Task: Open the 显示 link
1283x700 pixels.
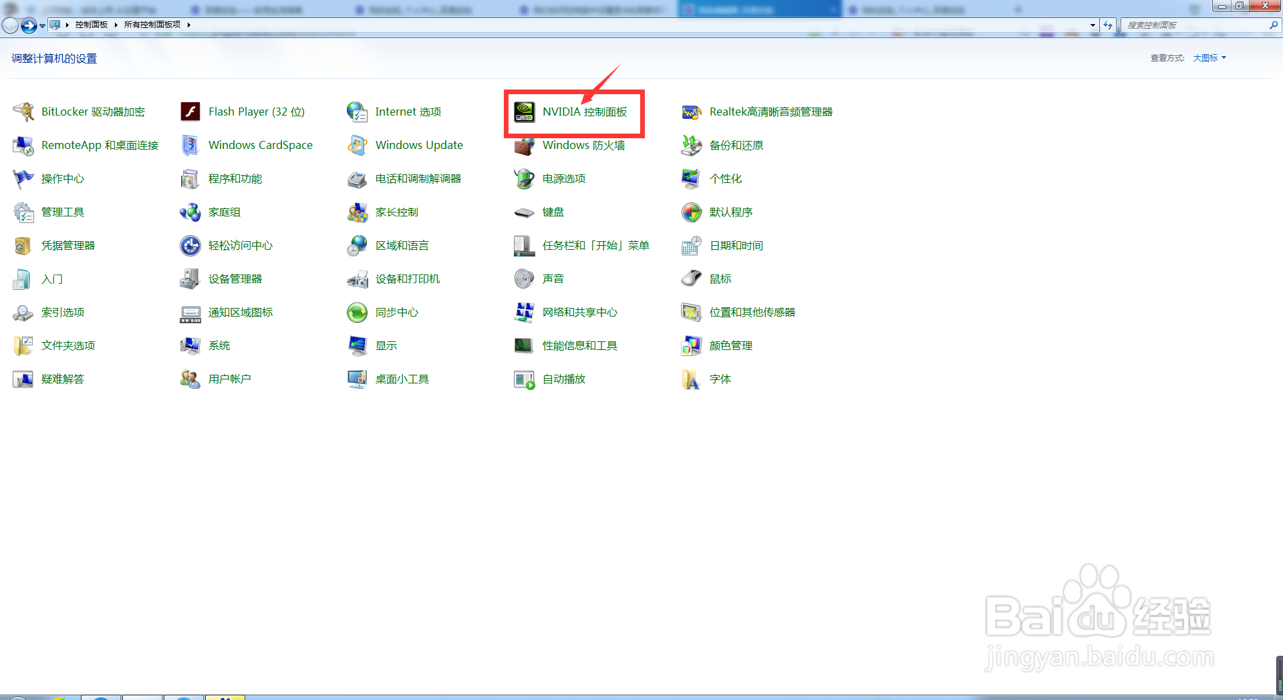Action: pyautogui.click(x=386, y=345)
